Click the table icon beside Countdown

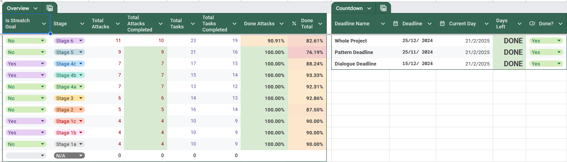383,8
